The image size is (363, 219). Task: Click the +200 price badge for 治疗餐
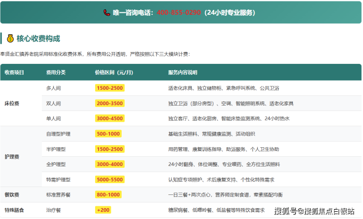pyautogui.click(x=103, y=210)
